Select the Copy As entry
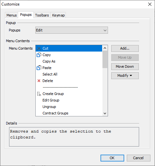Image resolution: width=155 pixels, height=166 pixels. coord(69,61)
